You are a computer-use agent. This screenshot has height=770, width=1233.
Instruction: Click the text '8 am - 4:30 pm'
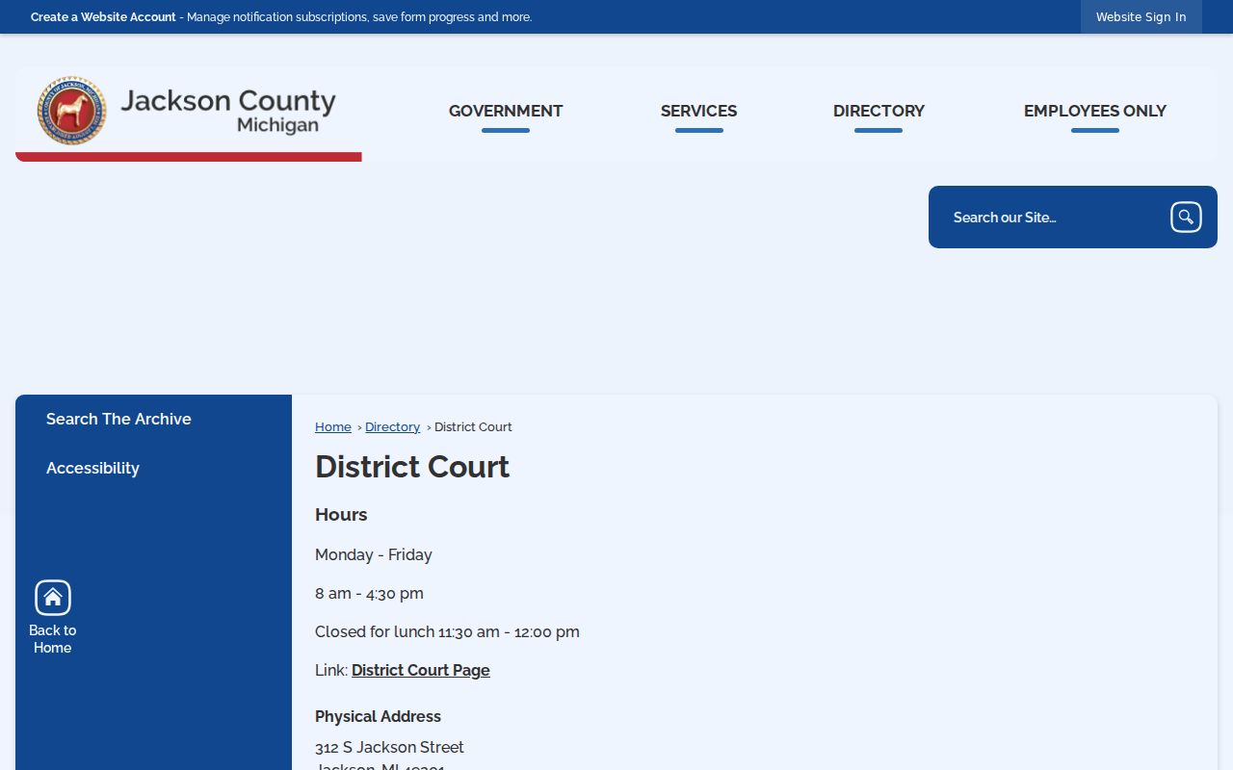(x=369, y=593)
